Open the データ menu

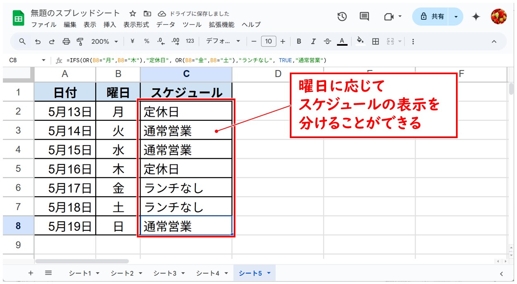pyautogui.click(x=165, y=25)
